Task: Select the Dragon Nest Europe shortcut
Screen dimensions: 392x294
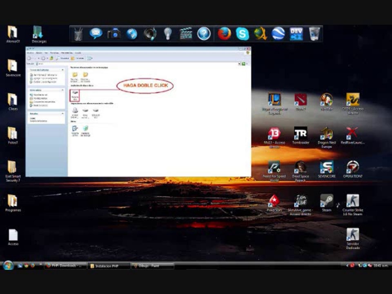Action: click(x=327, y=138)
